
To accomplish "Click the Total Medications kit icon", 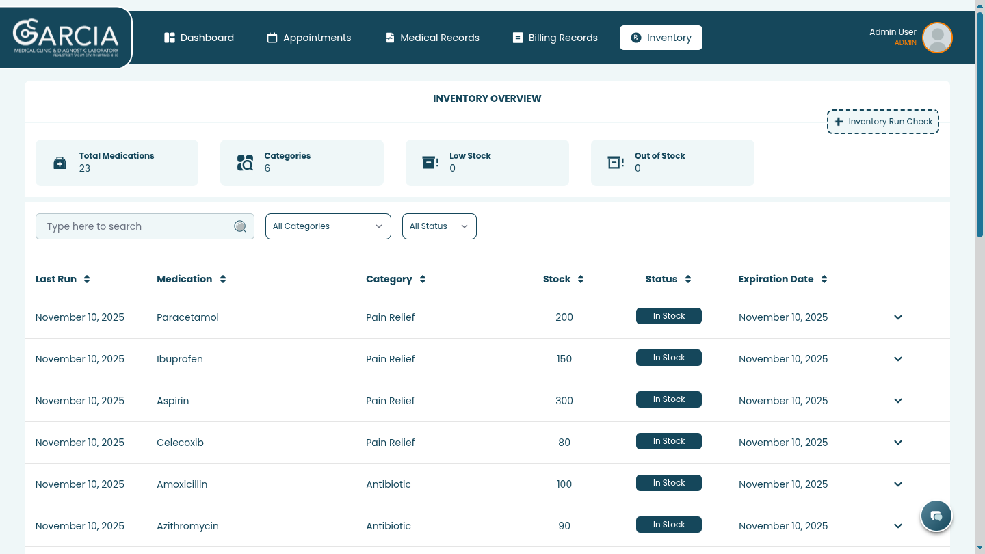I will (60, 163).
